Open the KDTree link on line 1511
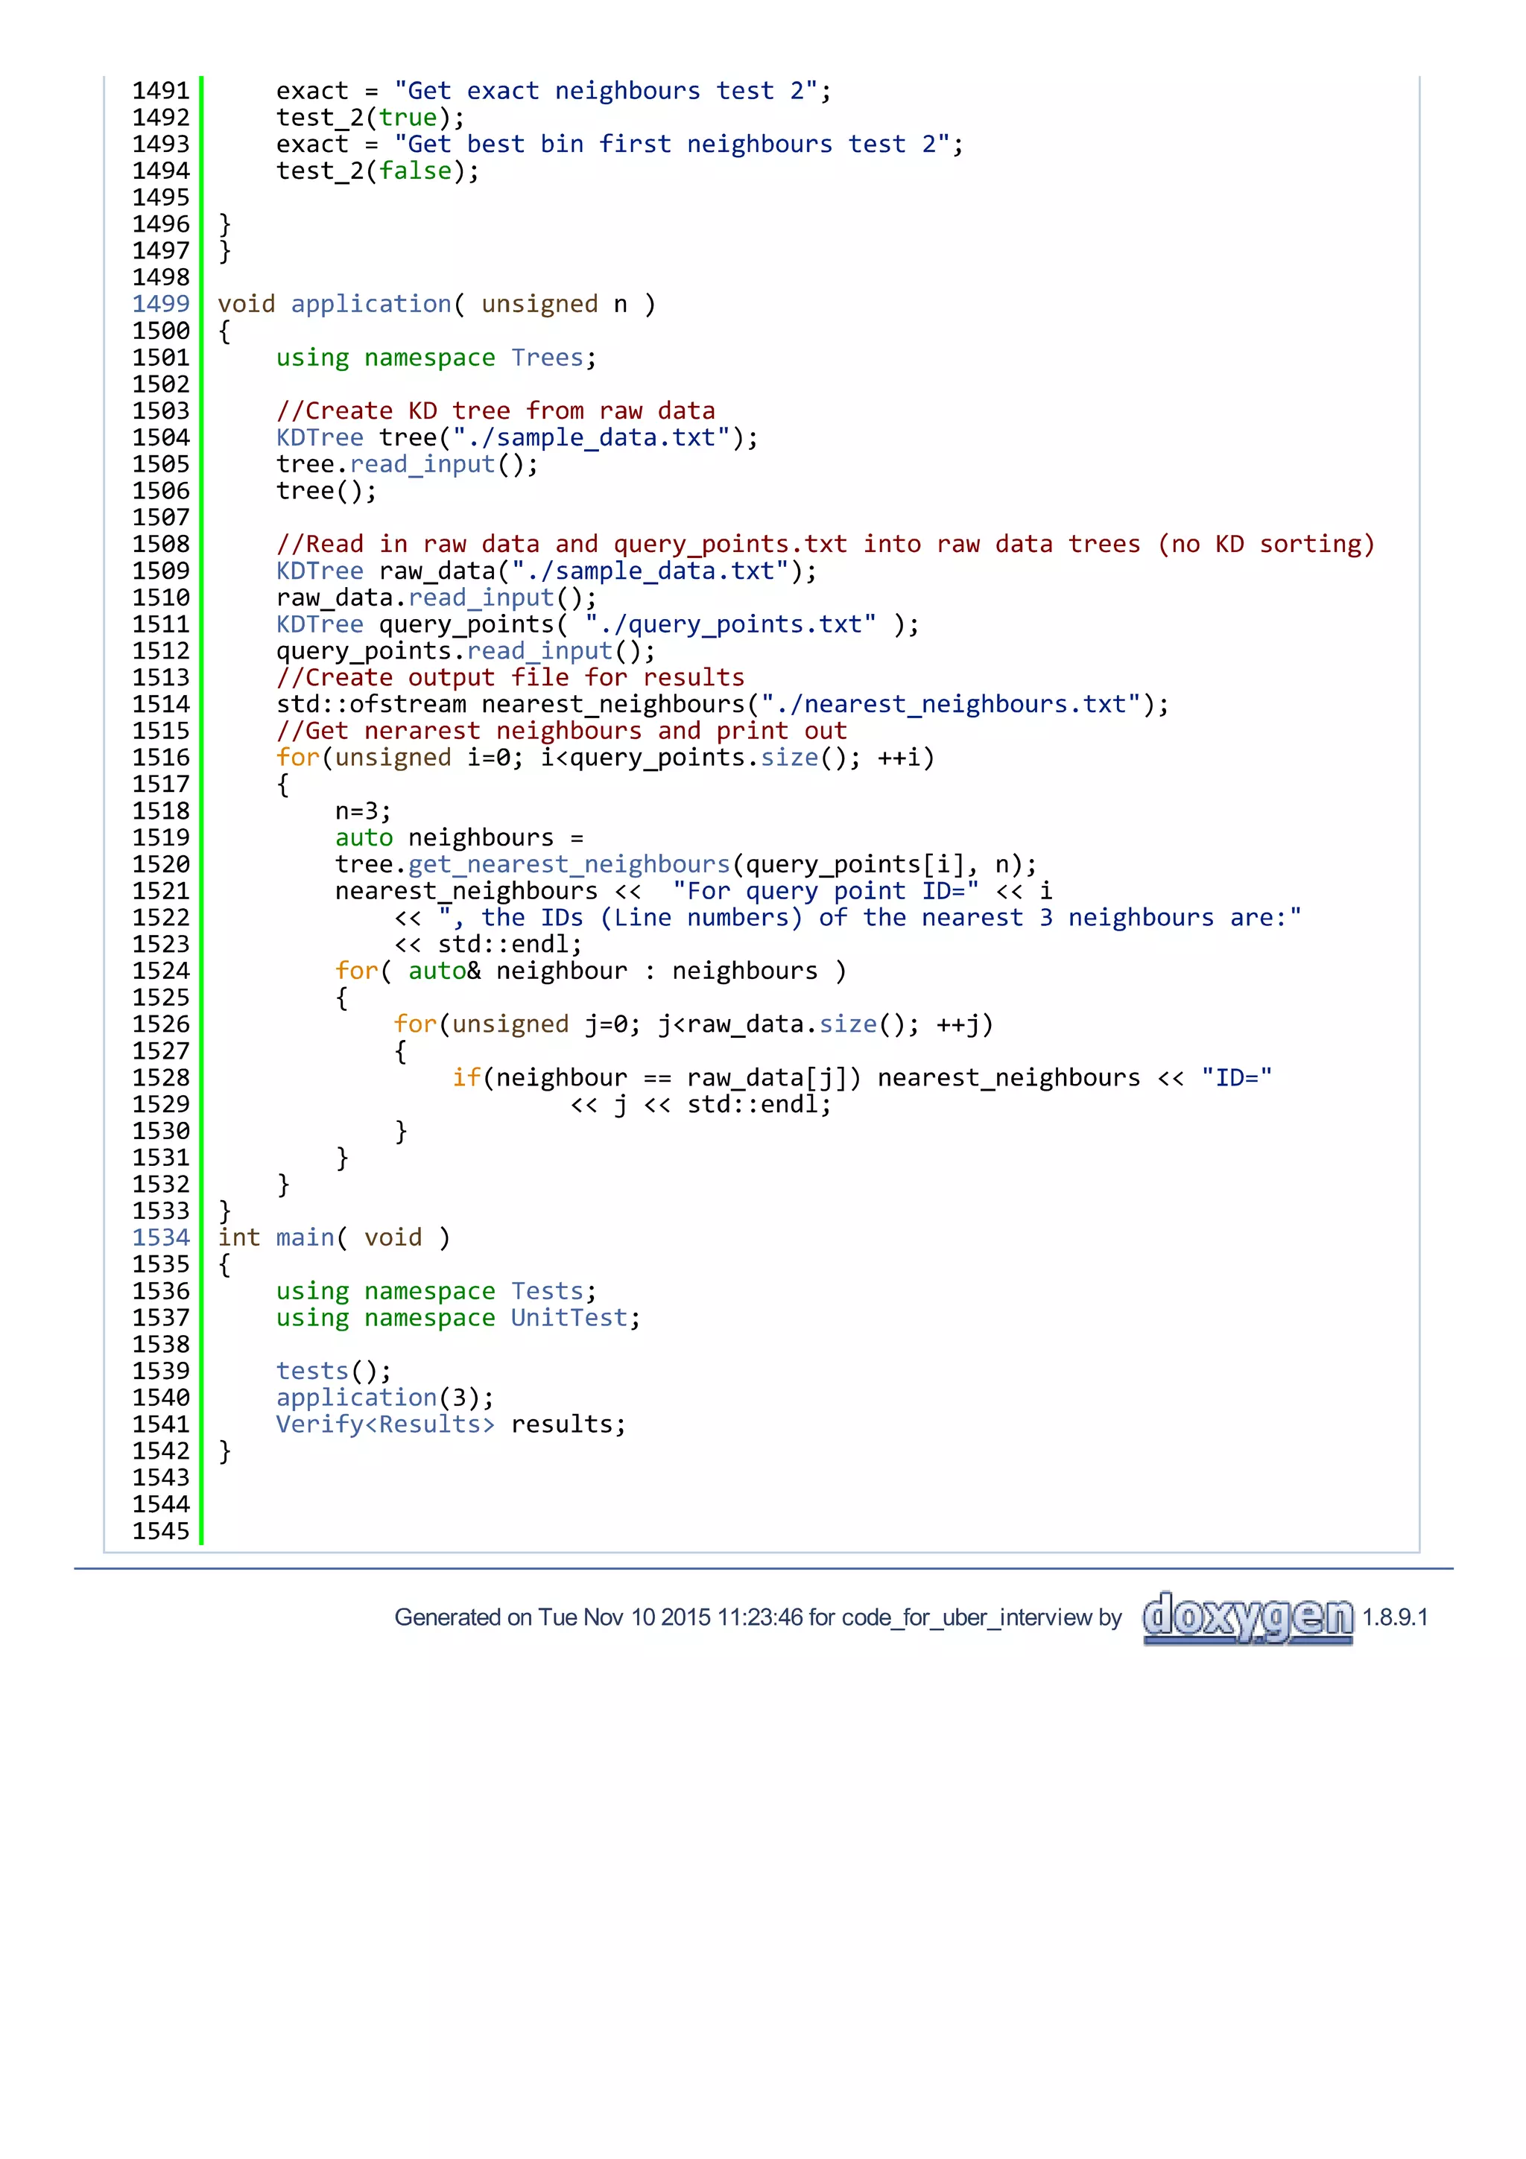The height and width of the screenshot is (2159, 1526). point(320,624)
